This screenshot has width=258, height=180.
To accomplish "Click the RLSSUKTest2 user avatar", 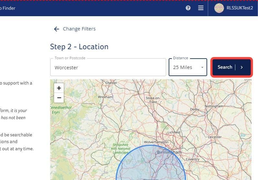I will (219, 8).
